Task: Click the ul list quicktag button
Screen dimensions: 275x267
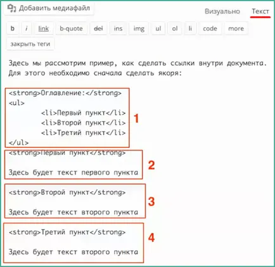Action: point(158,28)
